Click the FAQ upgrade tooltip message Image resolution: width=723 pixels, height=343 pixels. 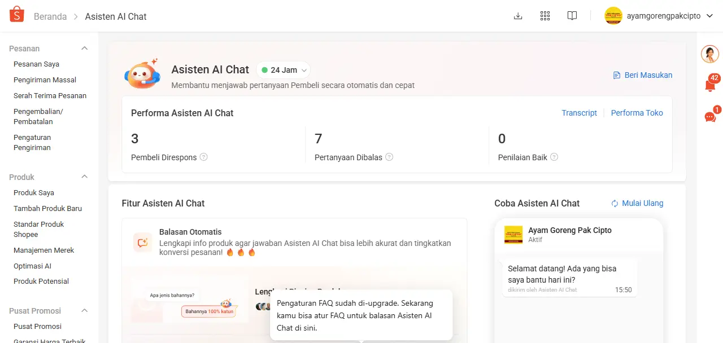pos(361,315)
